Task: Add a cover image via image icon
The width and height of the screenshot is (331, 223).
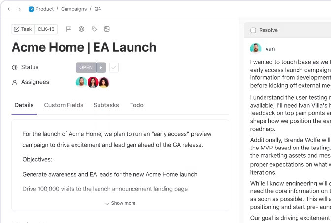Action: (x=107, y=29)
